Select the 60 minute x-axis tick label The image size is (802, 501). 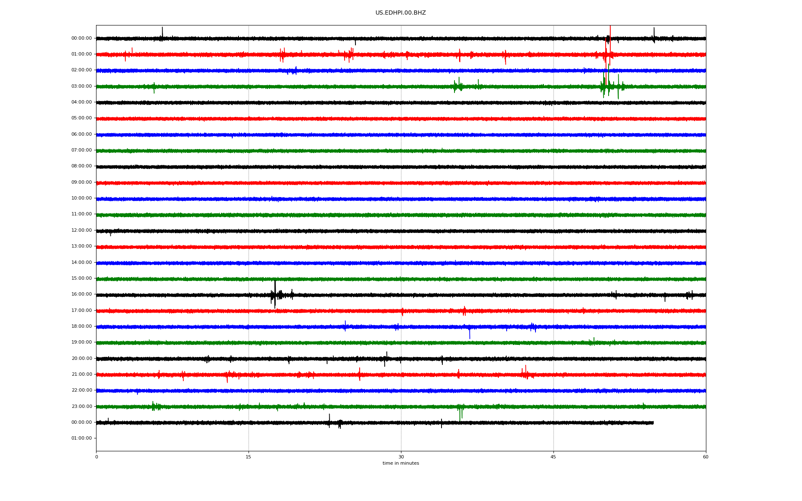[706, 457]
